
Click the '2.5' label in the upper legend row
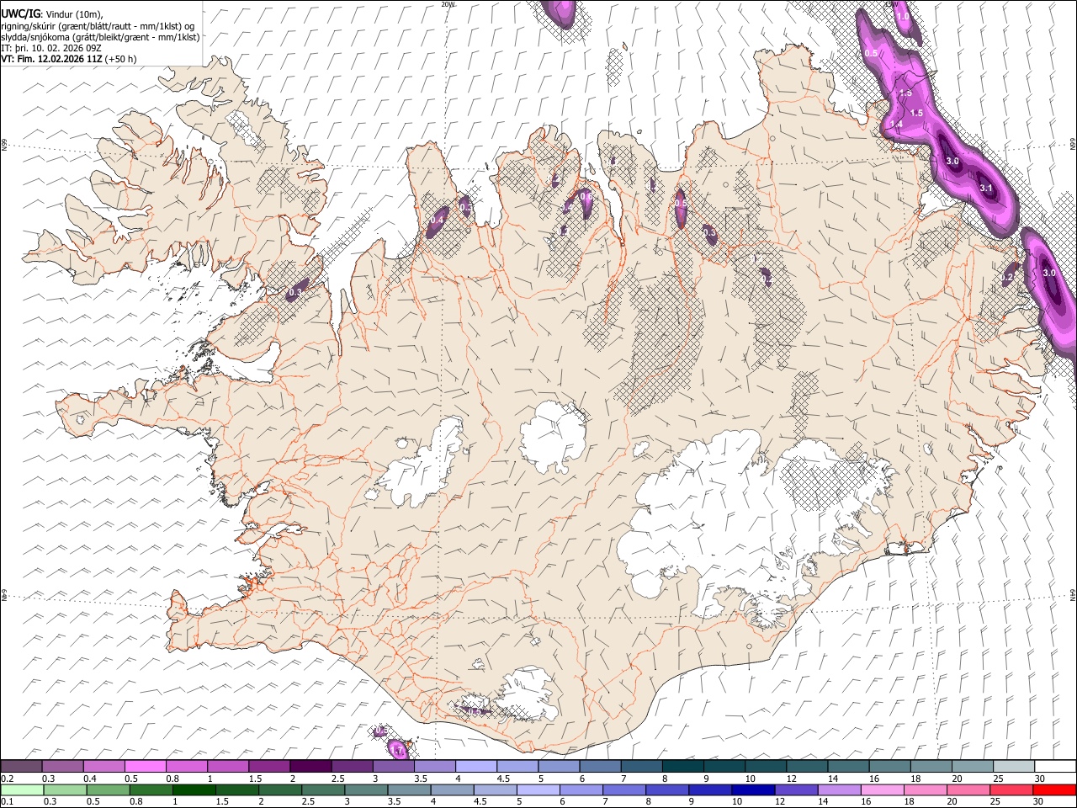(337, 779)
